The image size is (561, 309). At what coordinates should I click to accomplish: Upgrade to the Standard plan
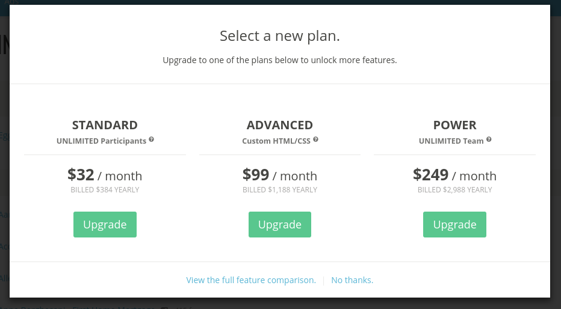(x=105, y=225)
